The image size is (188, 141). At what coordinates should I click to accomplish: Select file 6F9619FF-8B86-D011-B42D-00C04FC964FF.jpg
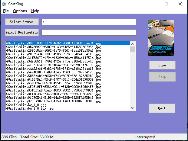point(68,87)
